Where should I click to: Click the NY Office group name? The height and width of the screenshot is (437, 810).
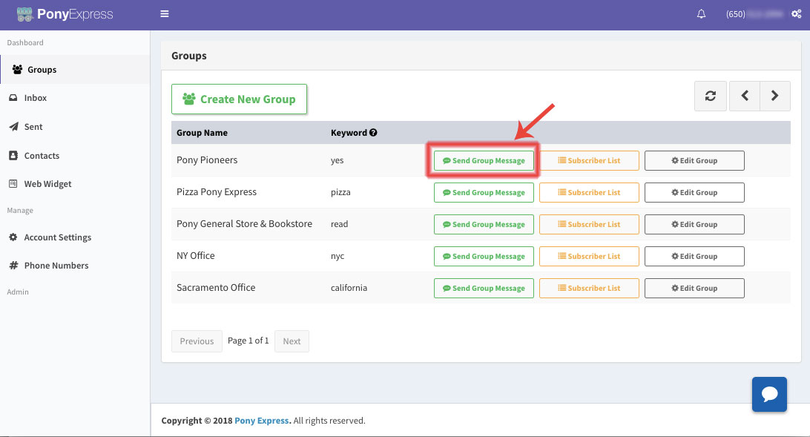click(x=196, y=256)
